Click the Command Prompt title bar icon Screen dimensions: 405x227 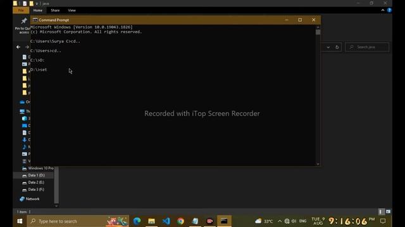click(x=35, y=20)
